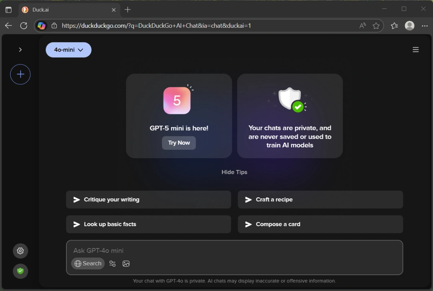
Task: Click the GPT-5 mini gradient icon
Action: click(x=177, y=100)
